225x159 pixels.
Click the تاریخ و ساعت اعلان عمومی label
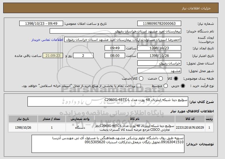point(85,24)
